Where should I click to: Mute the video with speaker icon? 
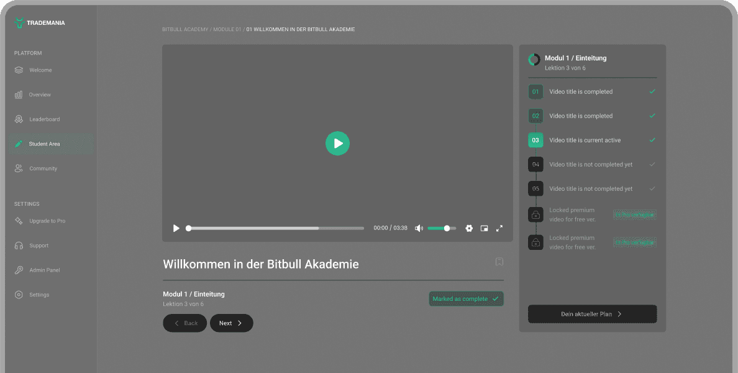tap(419, 228)
